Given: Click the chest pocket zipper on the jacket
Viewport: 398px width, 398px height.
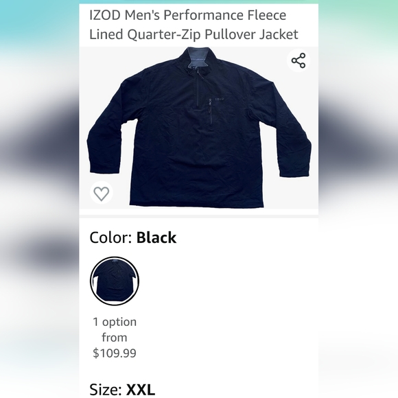Looking at the screenshot, I should [x=211, y=111].
